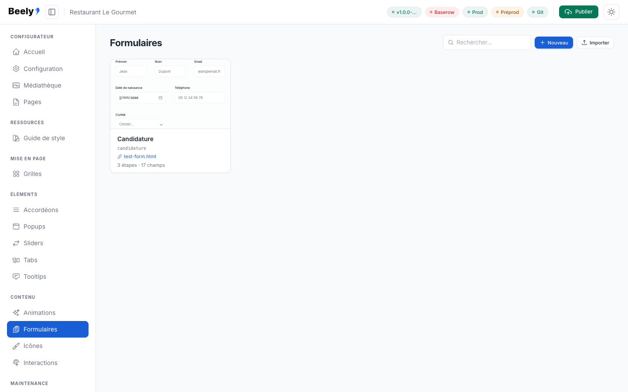
Task: Click the Beely logo
Action: coord(24,12)
